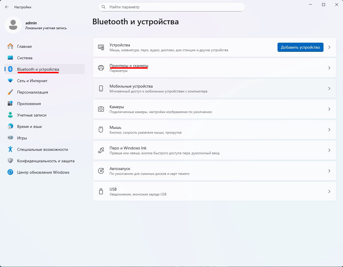Click the camera icon
Screen dimensions: 343x267
pos(101,109)
